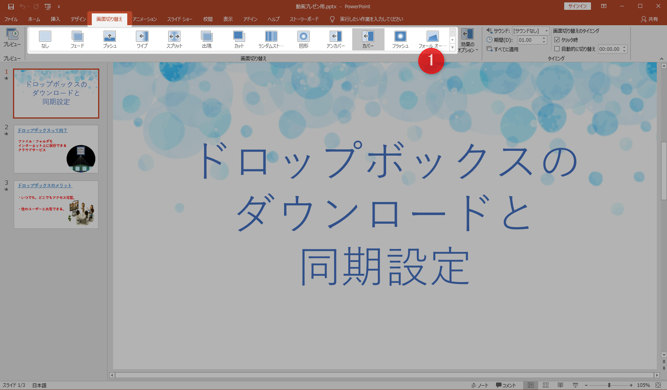Increase duration with up stepper arrow
Image resolution: width=667 pixels, height=390 pixels.
[x=544, y=38]
